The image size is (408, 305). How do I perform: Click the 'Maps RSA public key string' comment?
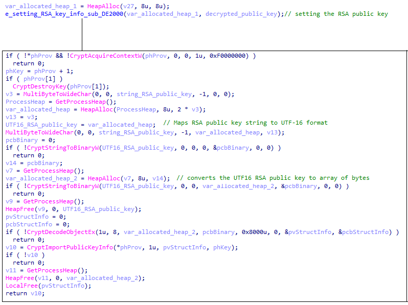tap(245, 123)
